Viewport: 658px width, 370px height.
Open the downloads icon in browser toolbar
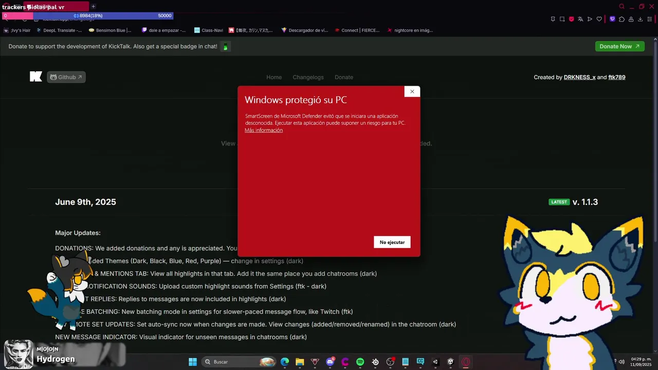[641, 19]
